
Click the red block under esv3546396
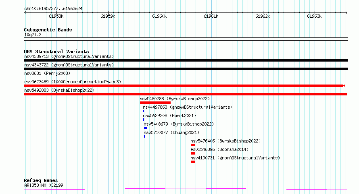(193, 153)
